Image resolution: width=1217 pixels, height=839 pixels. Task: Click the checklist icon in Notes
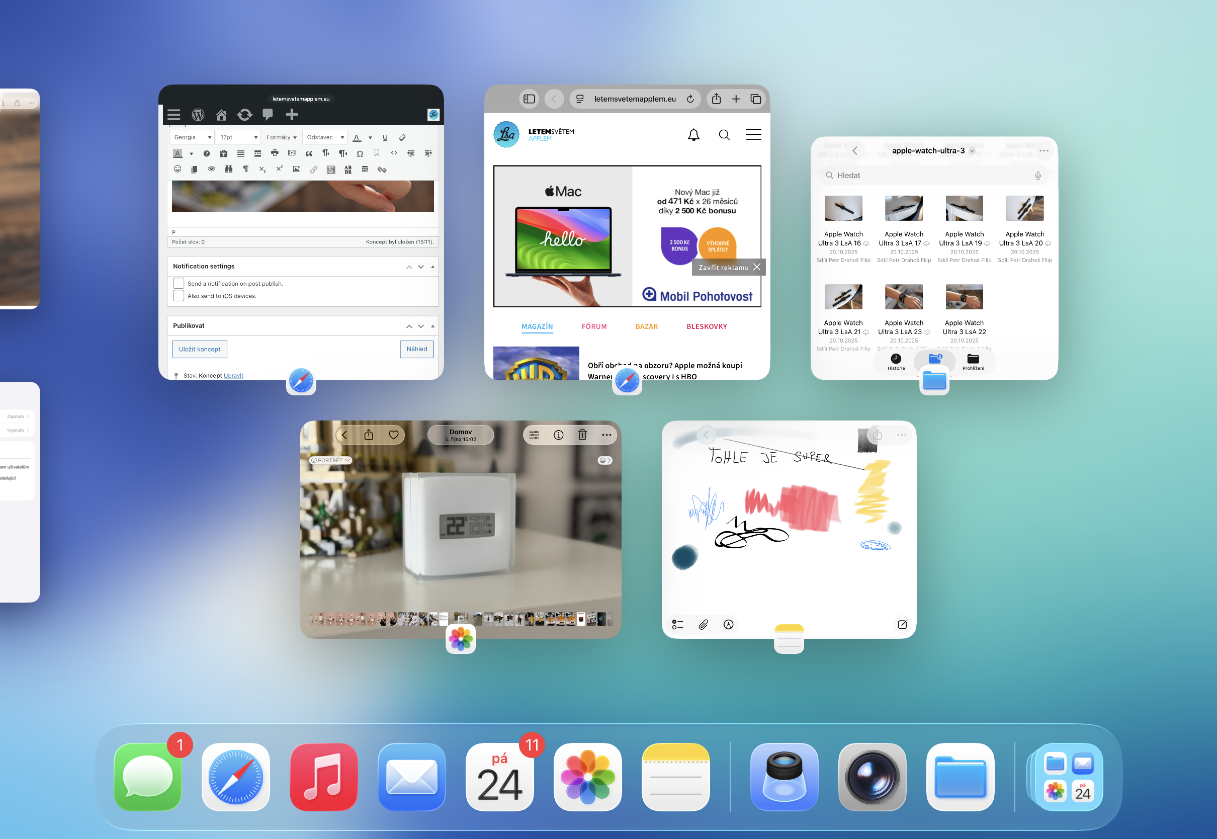pyautogui.click(x=678, y=625)
